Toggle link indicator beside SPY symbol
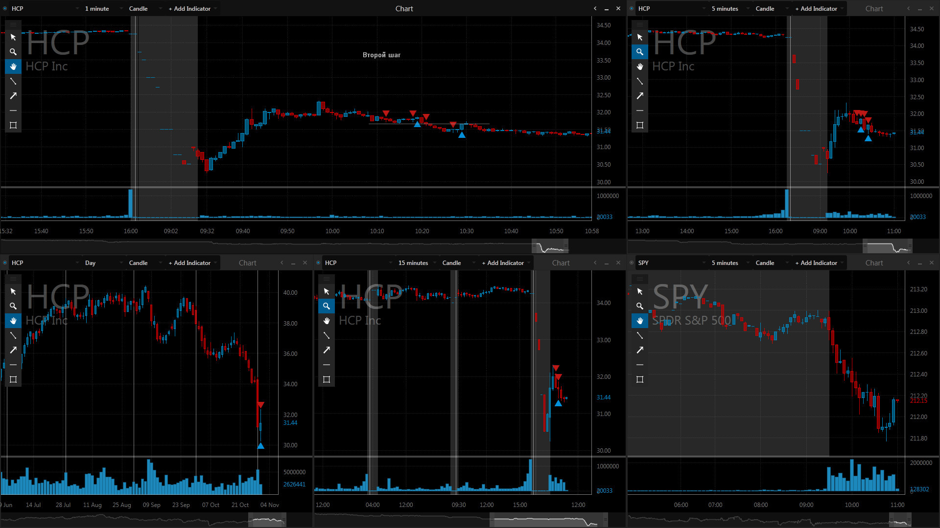Screen dimensions: 940x528 632,263
